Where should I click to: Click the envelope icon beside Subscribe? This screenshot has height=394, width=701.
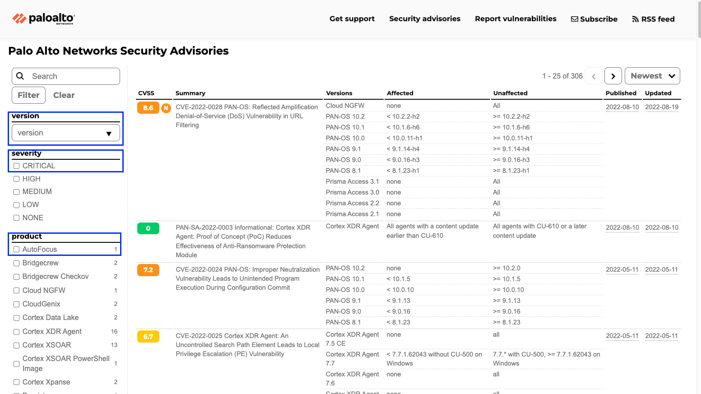click(575, 19)
